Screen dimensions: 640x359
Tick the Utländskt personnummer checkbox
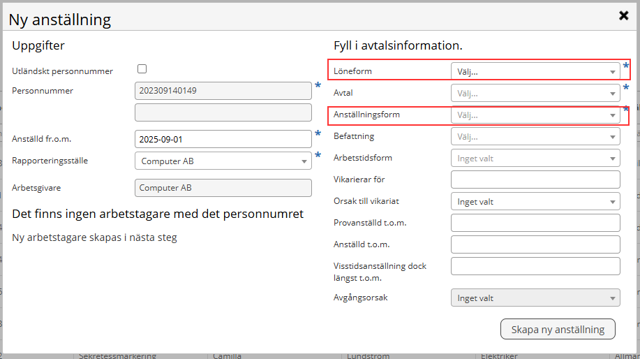pos(142,69)
